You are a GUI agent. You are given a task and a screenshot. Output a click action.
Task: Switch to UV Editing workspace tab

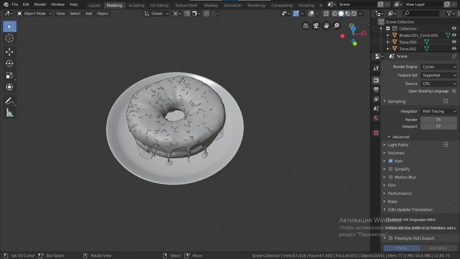pyautogui.click(x=160, y=5)
